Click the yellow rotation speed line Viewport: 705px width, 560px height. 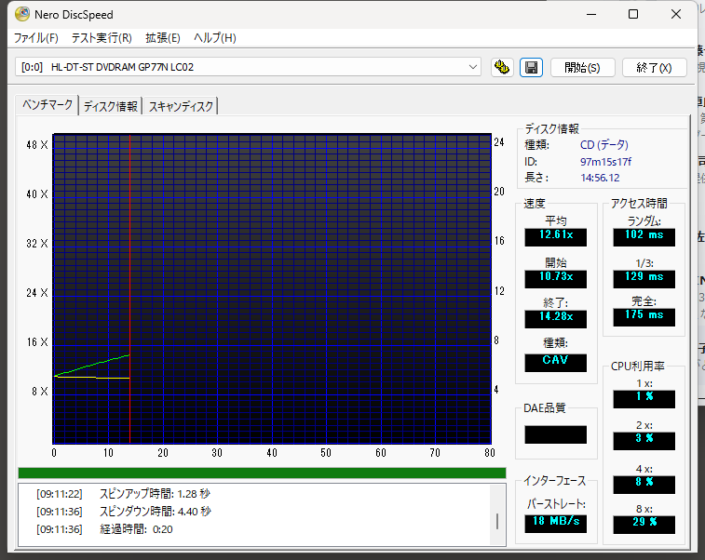pyautogui.click(x=91, y=378)
